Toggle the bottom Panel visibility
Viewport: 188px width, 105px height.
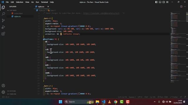click(x=160, y=2)
